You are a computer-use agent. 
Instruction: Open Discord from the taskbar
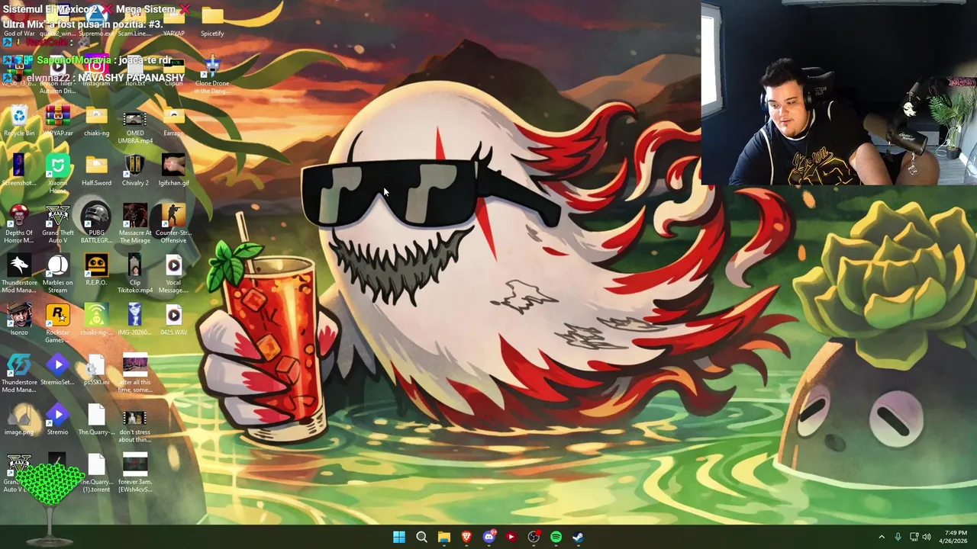click(x=488, y=537)
